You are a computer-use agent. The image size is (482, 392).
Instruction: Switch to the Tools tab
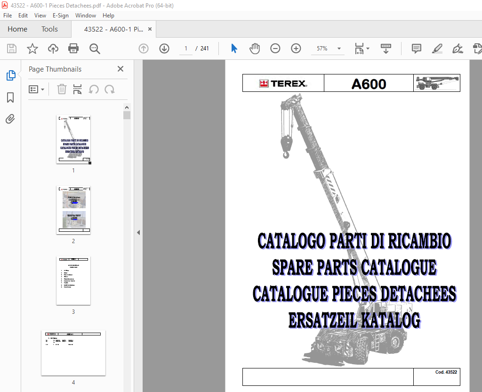49,29
